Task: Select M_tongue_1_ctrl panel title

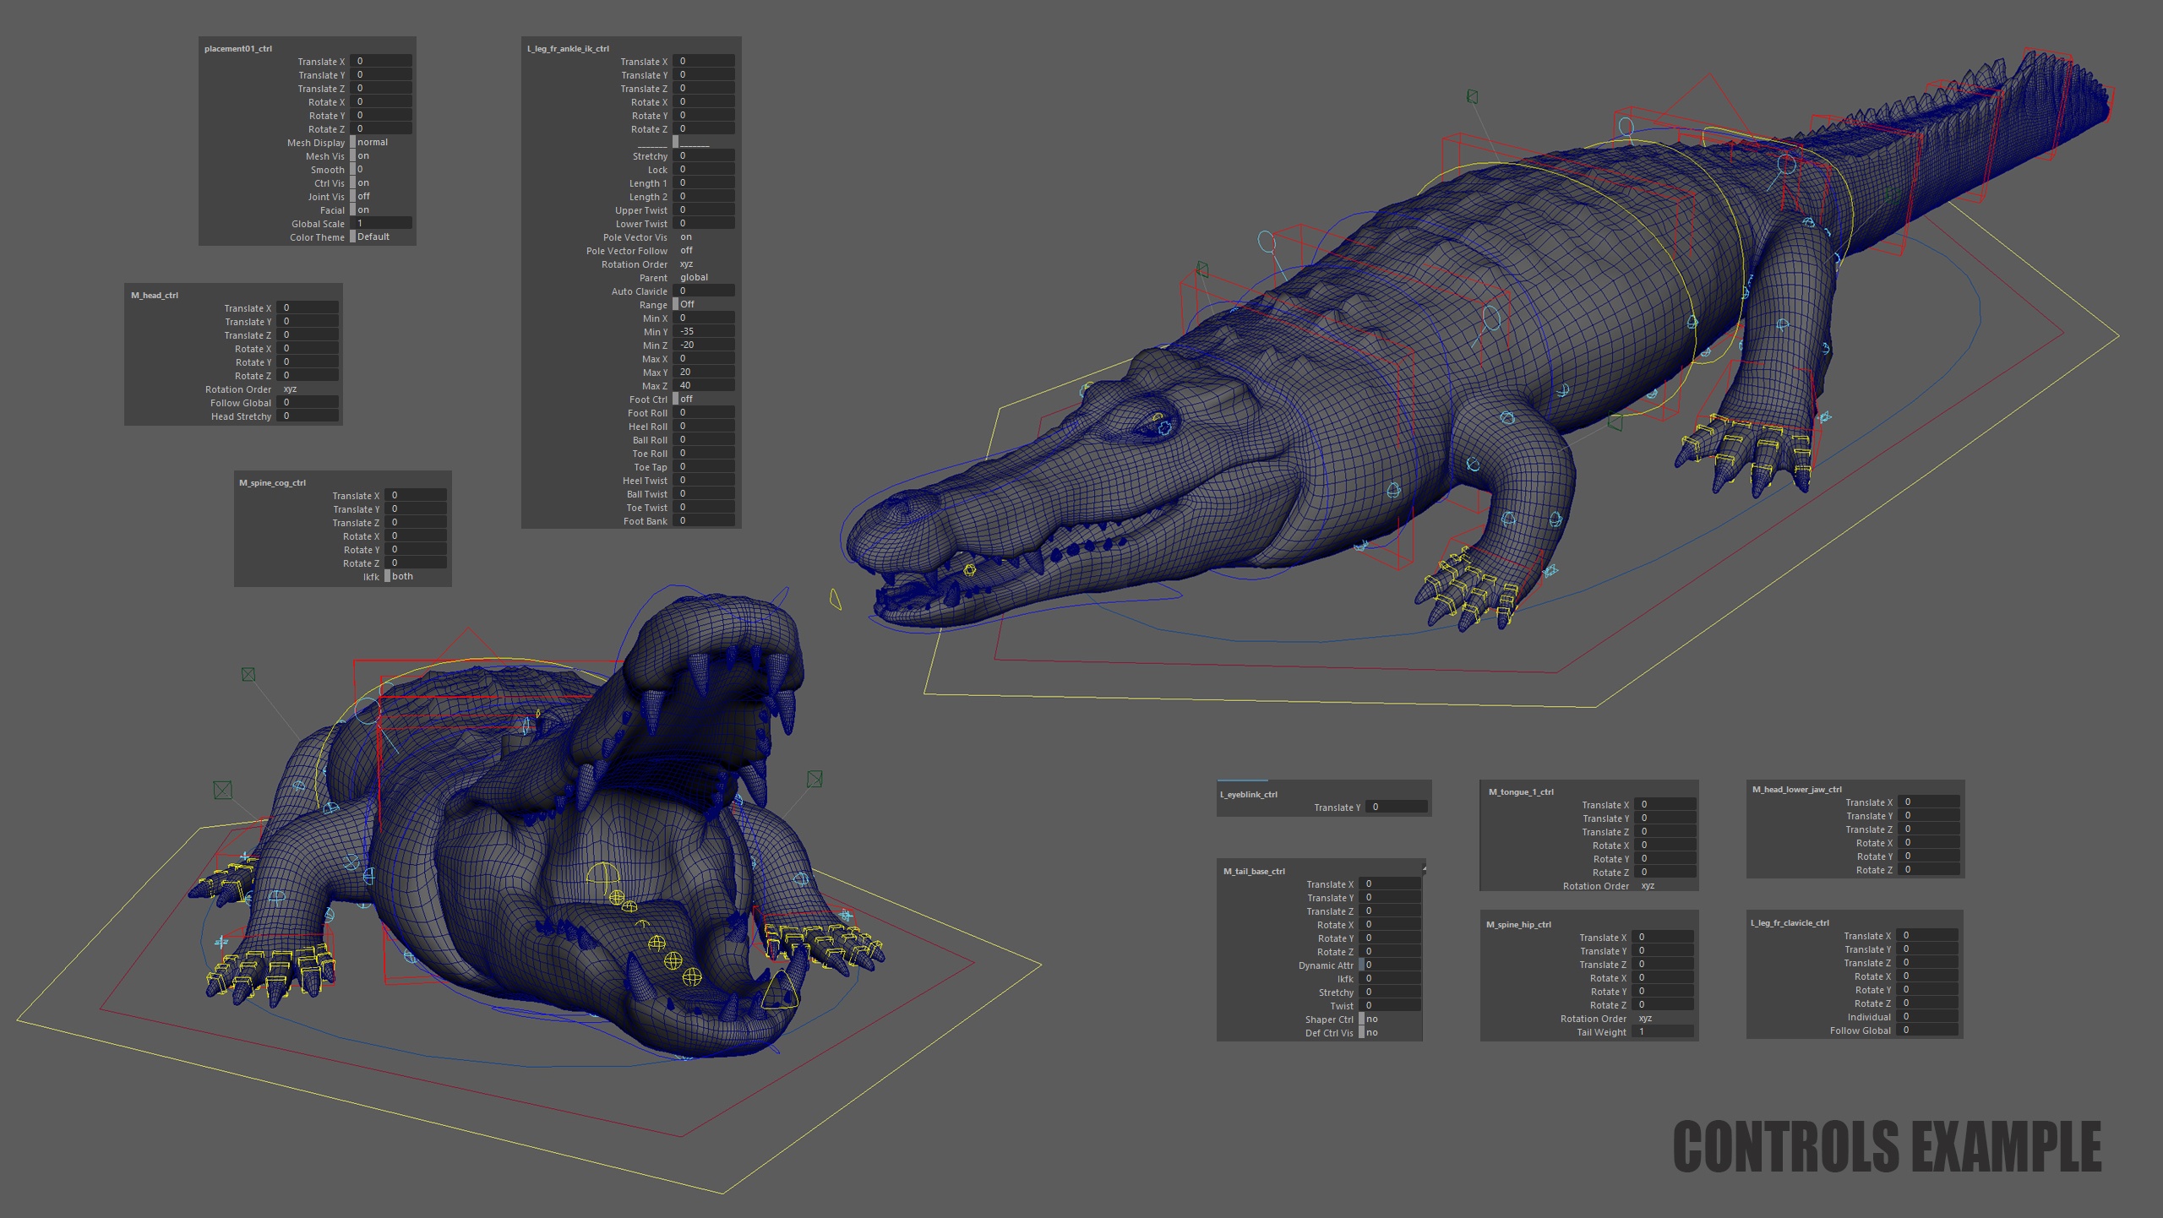Action: click(1521, 792)
